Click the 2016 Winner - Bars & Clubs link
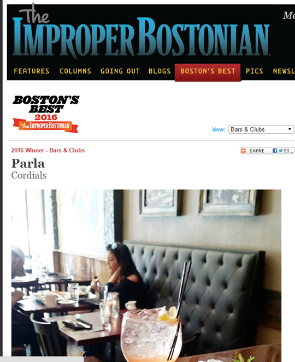The image size is (295, 362). coord(48,150)
